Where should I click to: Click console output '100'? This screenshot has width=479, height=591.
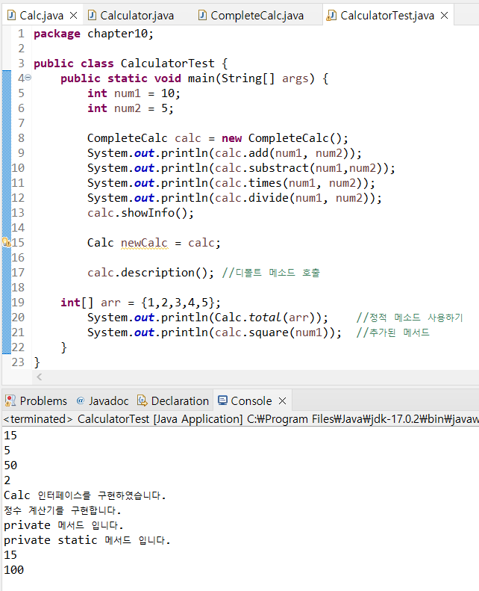[x=14, y=570]
